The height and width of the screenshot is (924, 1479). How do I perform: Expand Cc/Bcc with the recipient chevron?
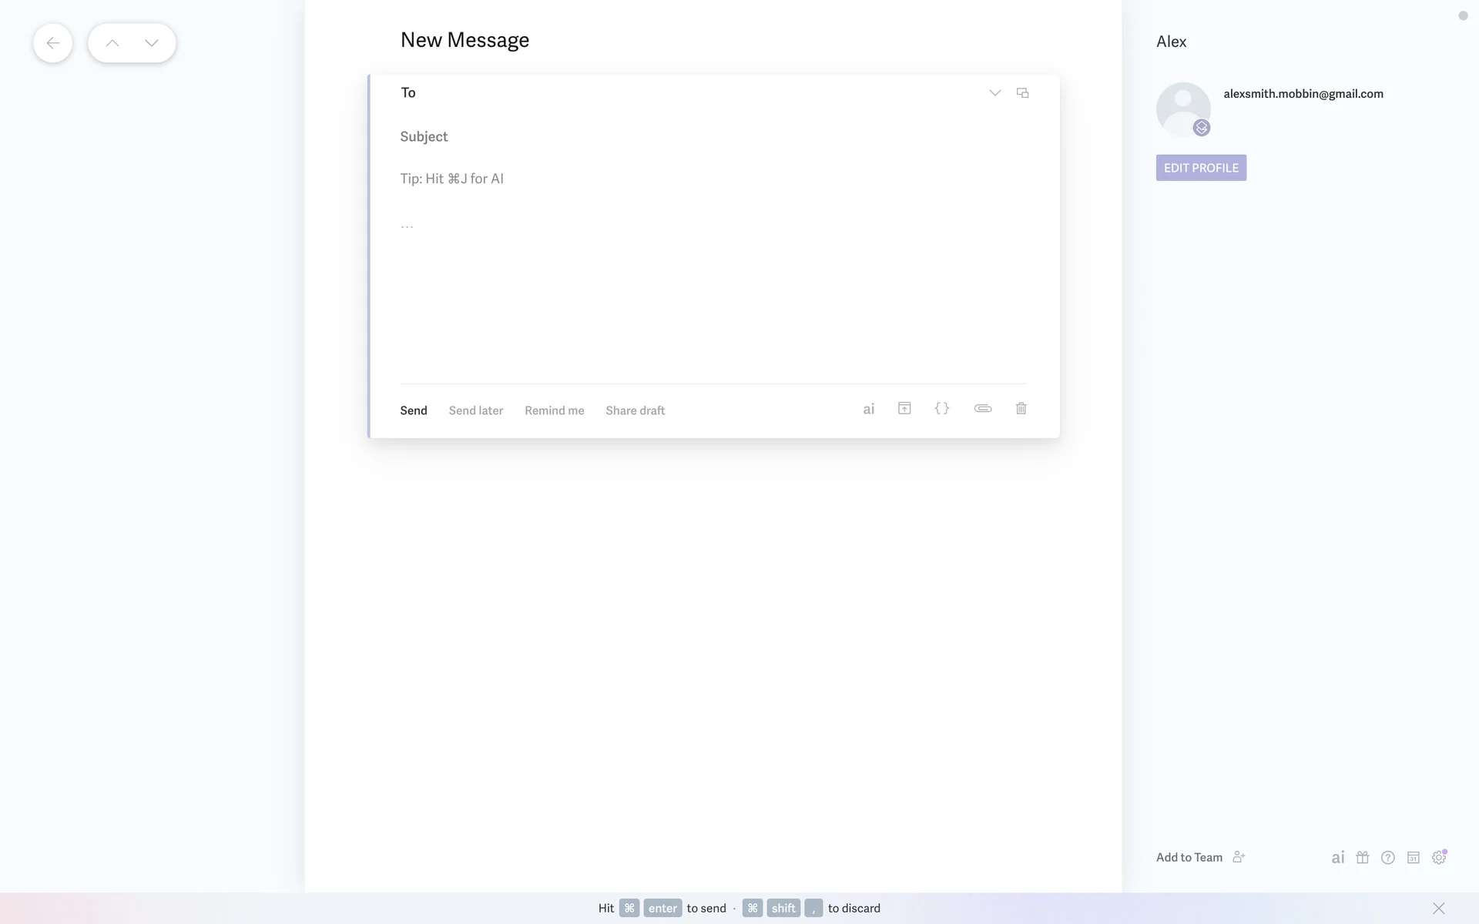994,93
